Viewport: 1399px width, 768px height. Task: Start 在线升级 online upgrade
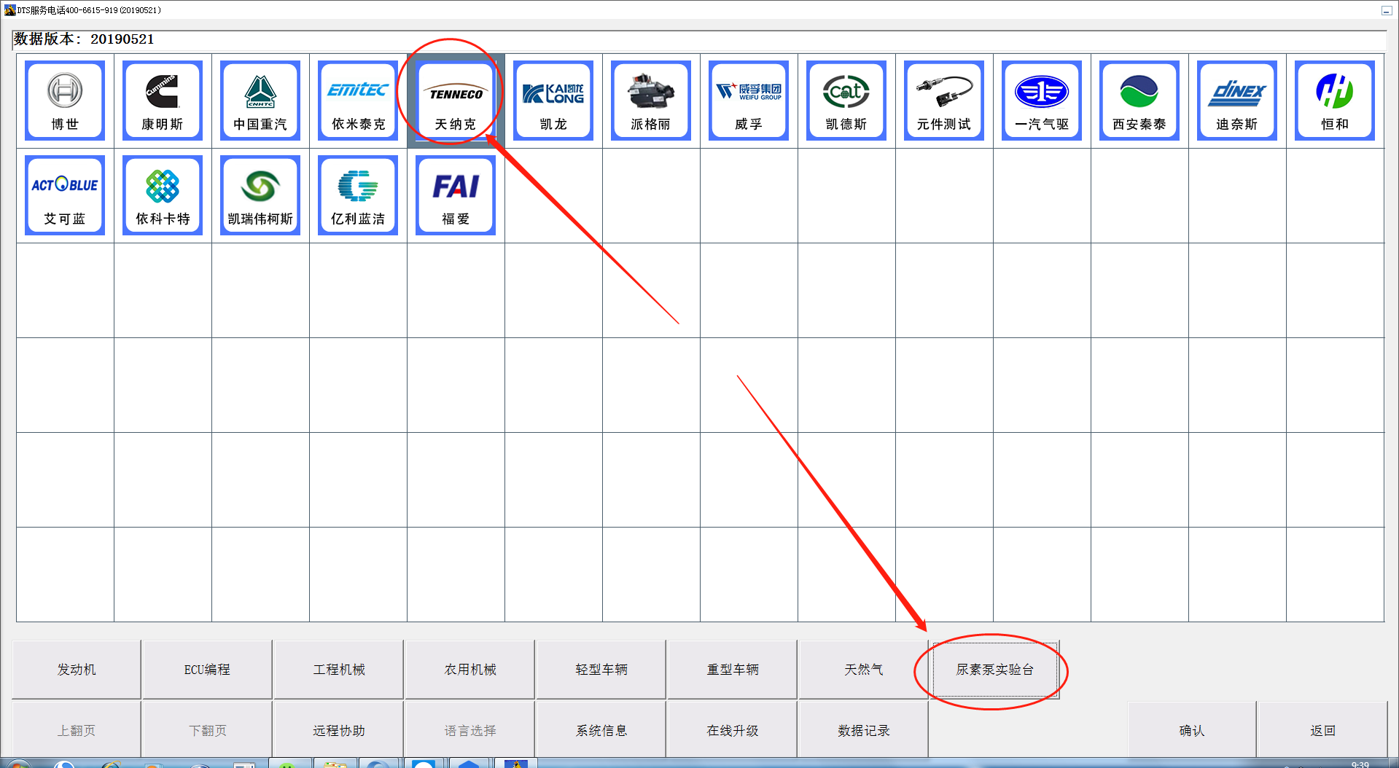(x=733, y=729)
